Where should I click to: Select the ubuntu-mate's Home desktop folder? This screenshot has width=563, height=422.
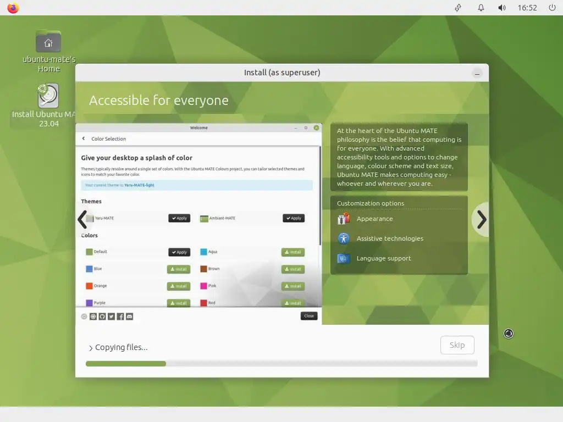pyautogui.click(x=48, y=51)
